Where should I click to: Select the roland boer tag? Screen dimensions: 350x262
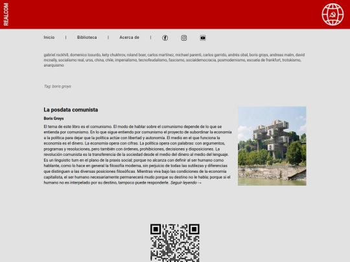pyautogui.click(x=136, y=55)
